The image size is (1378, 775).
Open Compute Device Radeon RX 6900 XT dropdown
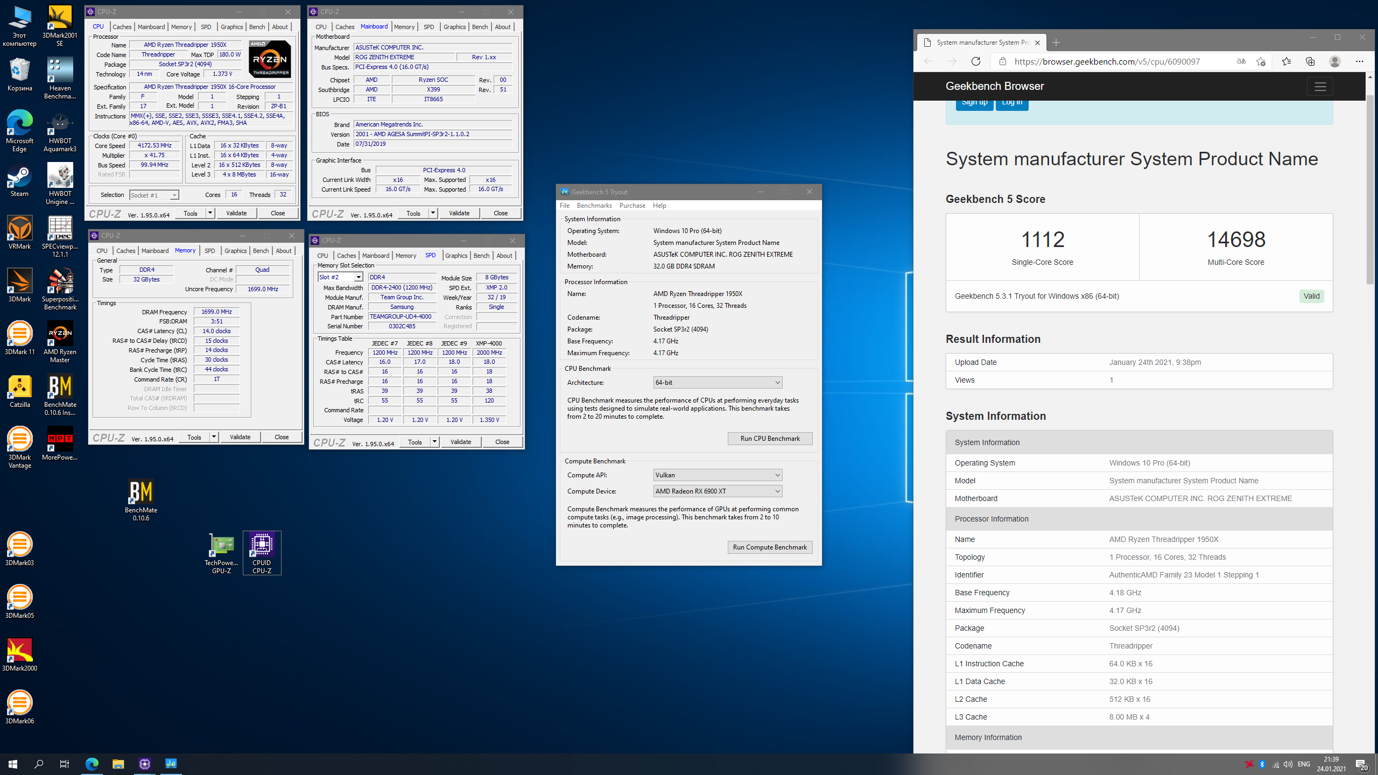coord(717,491)
